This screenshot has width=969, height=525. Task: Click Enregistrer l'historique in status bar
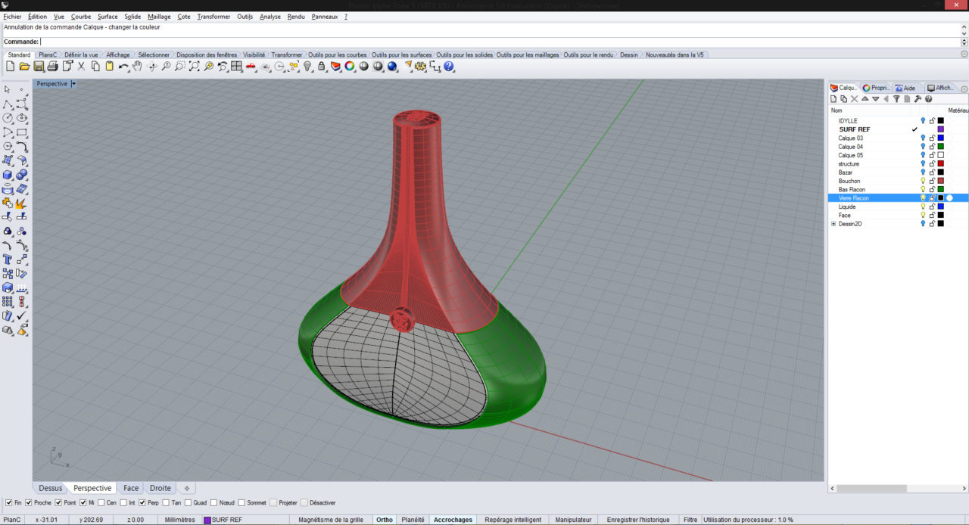[x=638, y=520]
